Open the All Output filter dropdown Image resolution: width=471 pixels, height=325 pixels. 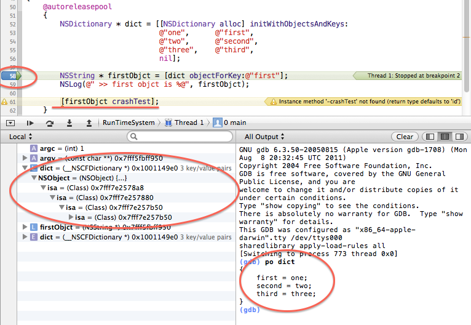[x=264, y=137]
